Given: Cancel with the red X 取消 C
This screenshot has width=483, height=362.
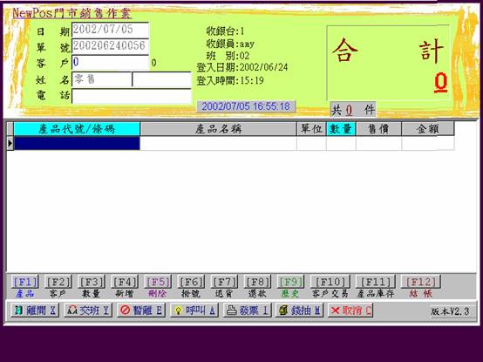Looking at the screenshot, I should (350, 311).
